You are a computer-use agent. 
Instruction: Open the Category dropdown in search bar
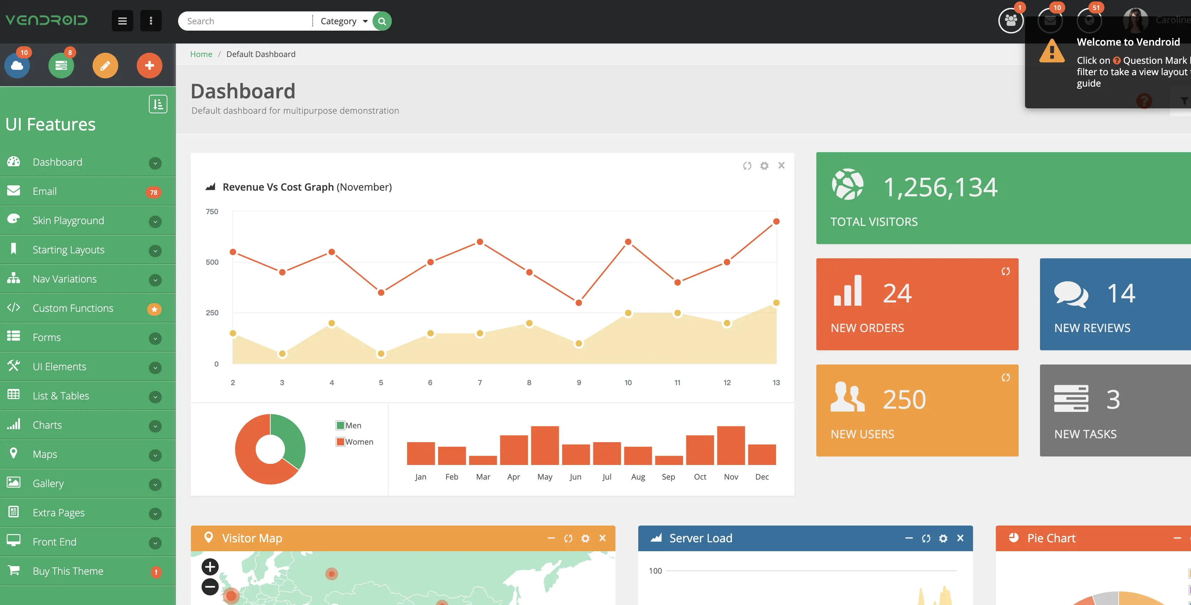click(x=344, y=21)
